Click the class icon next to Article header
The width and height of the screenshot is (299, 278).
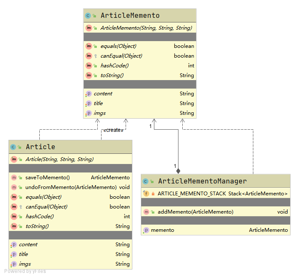click(x=13, y=147)
